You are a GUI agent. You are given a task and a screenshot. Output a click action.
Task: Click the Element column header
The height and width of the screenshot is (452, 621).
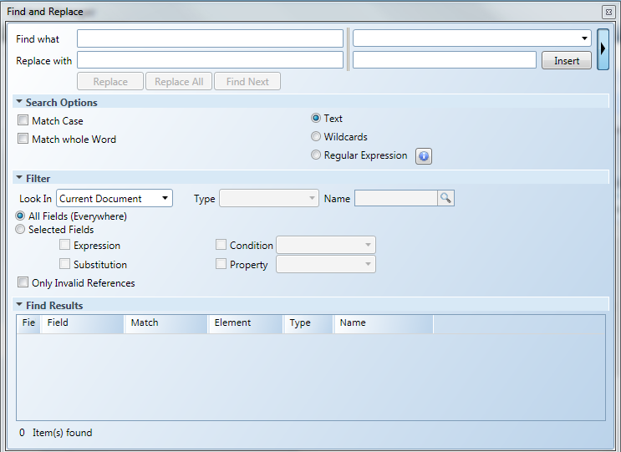point(245,323)
